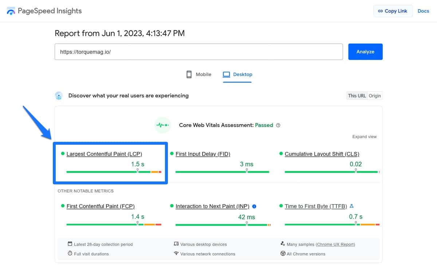Click the flask icon beside TTFB
Image resolution: width=437 pixels, height=268 pixels.
pyautogui.click(x=351, y=206)
